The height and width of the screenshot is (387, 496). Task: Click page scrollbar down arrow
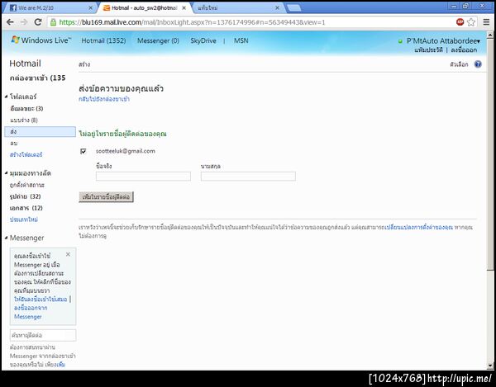tap(490, 366)
